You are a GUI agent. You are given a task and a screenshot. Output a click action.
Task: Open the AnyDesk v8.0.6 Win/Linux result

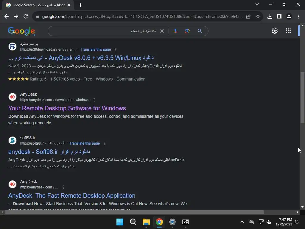(81, 58)
